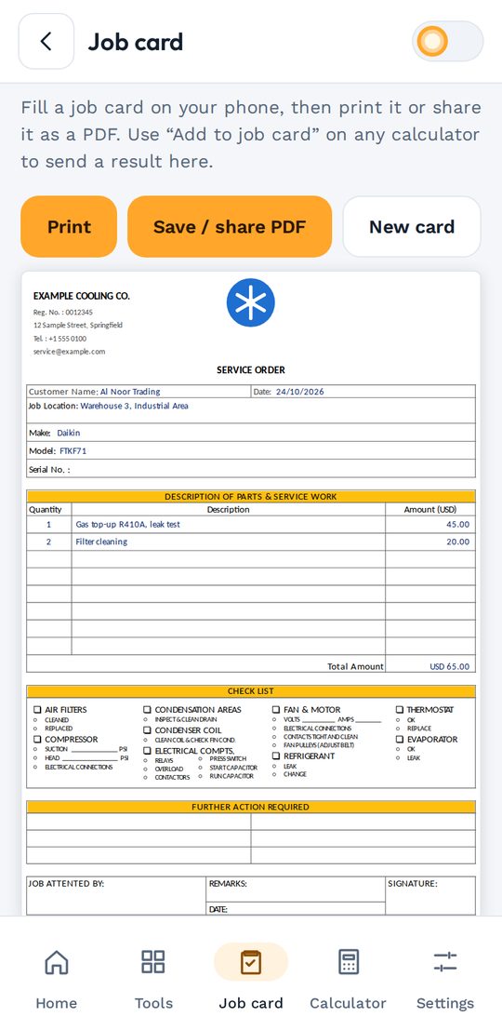The height and width of the screenshot is (1030, 502).
Task: Select INSPECT & CLEAN DRAIN option
Action: point(180,720)
